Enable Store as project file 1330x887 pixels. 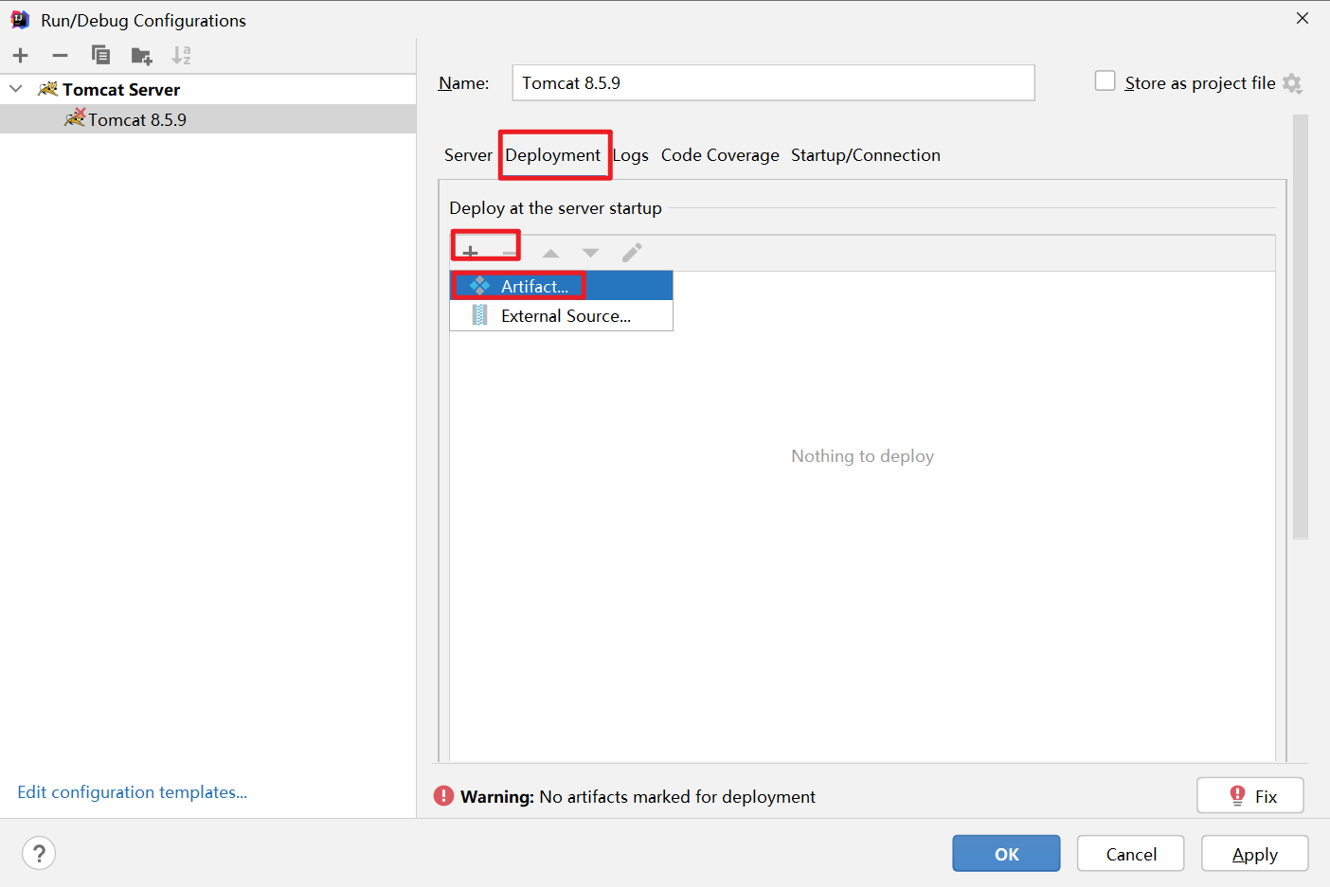point(1105,80)
